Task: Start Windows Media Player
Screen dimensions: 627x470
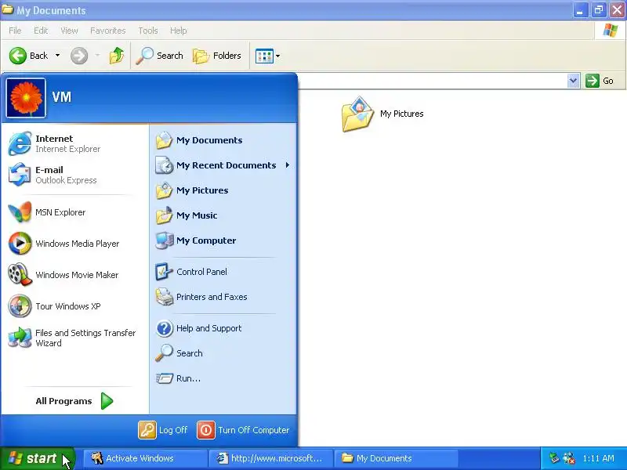Action: point(74,244)
